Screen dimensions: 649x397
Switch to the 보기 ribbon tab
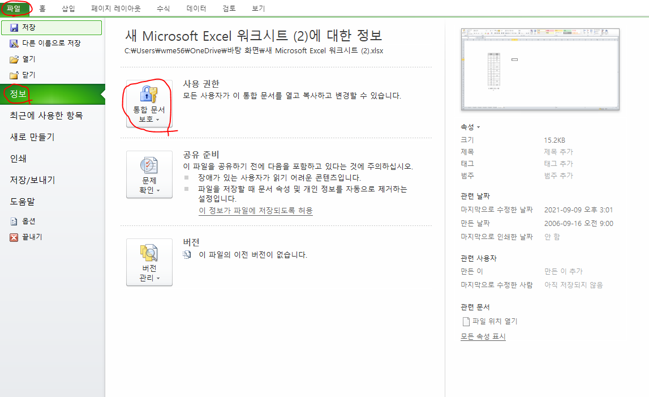pos(258,8)
